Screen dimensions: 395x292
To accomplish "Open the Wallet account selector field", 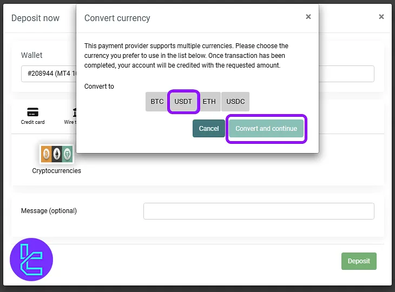I will pos(198,74).
